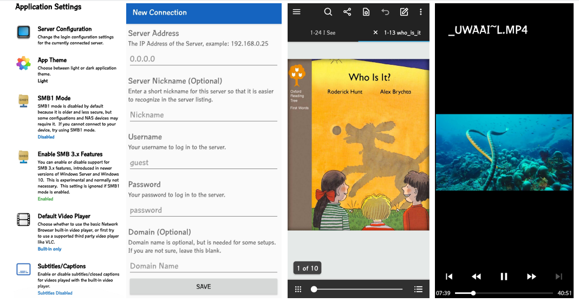
Task: Click the Application Settings heading
Action: coord(48,6)
